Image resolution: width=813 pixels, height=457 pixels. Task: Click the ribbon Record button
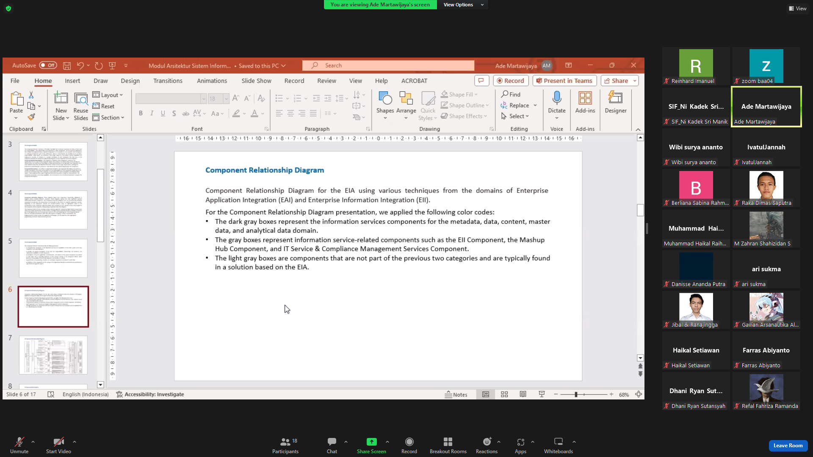click(510, 80)
